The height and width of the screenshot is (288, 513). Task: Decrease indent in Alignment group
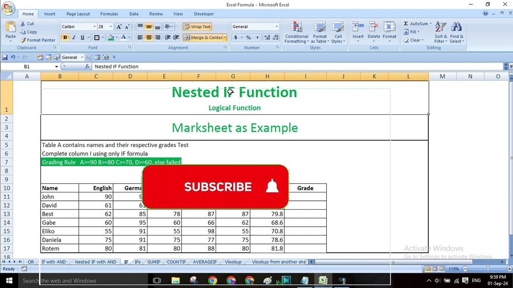[167, 38]
